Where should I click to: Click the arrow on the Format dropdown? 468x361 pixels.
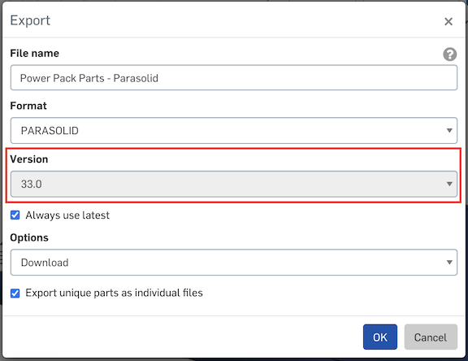449,130
